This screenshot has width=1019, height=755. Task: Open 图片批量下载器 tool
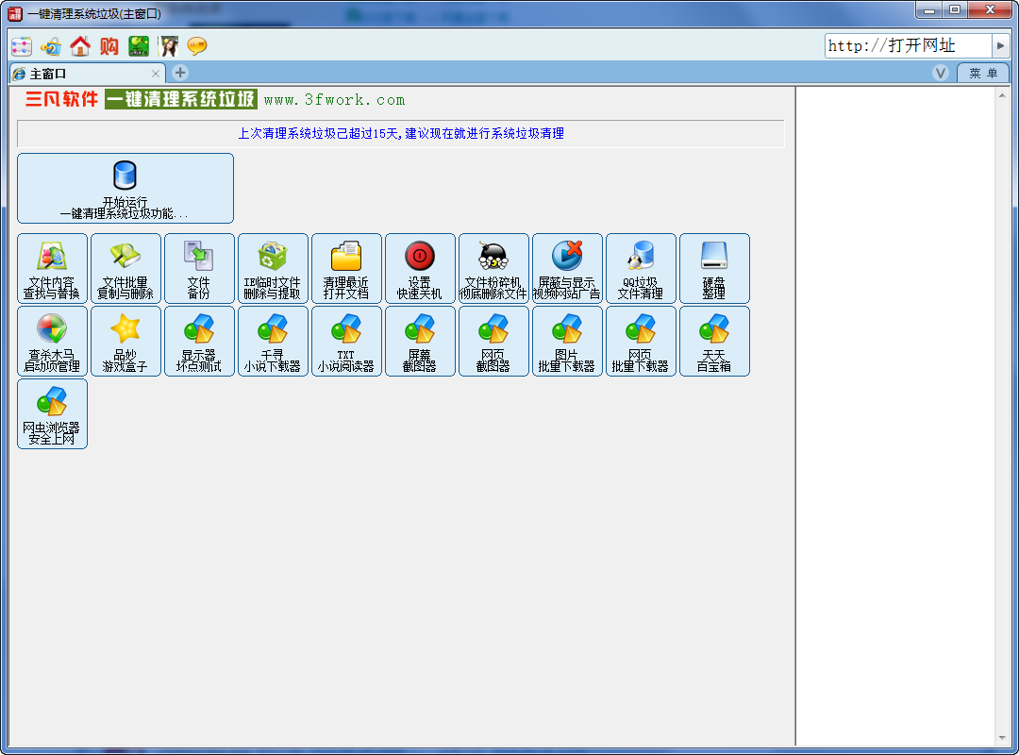567,342
